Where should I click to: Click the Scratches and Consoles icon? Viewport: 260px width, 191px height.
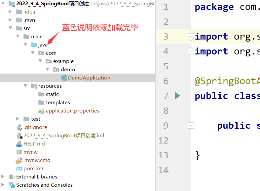pyautogui.click(x=12, y=185)
